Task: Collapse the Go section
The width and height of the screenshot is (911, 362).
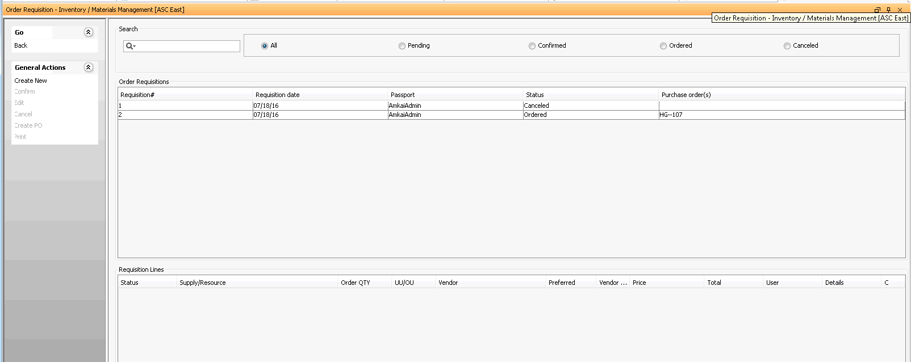Action: (x=88, y=32)
